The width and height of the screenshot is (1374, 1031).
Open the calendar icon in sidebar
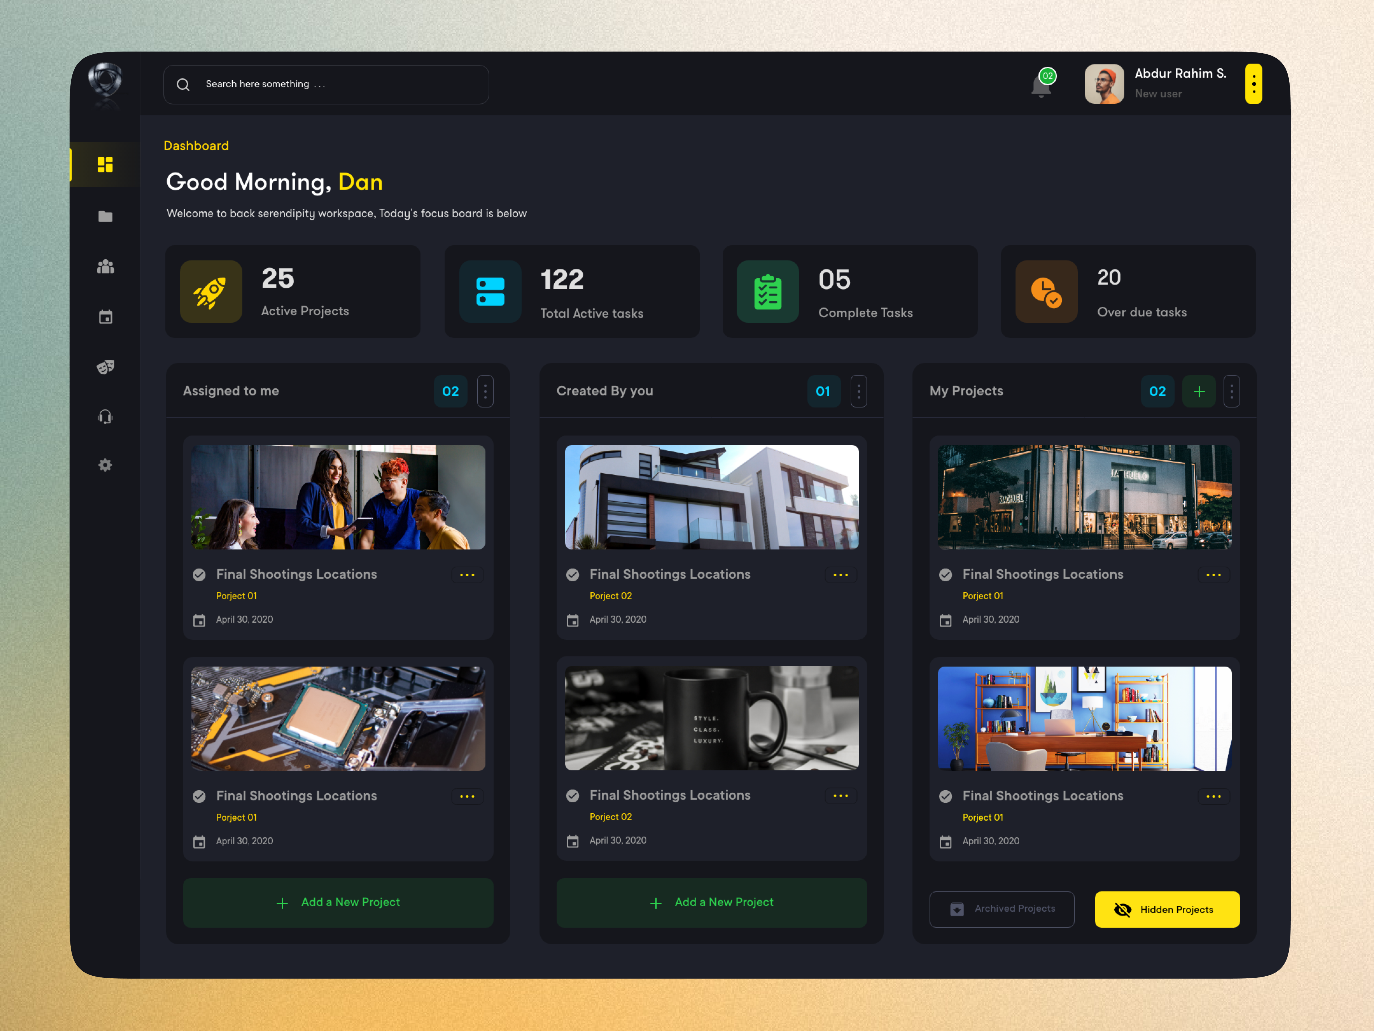click(x=105, y=317)
